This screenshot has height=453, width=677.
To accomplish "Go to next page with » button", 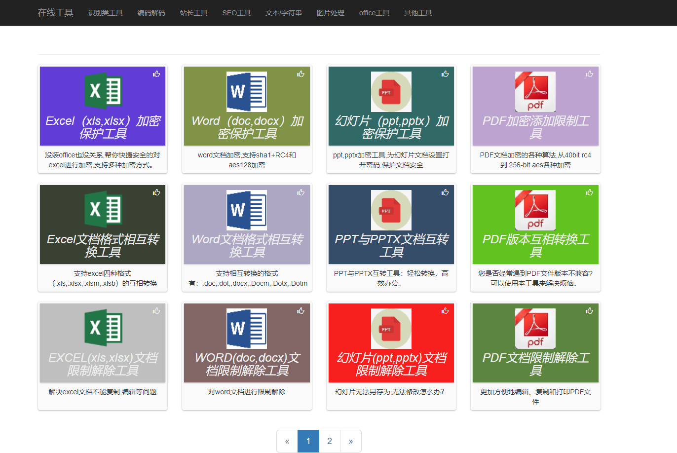I will (351, 441).
